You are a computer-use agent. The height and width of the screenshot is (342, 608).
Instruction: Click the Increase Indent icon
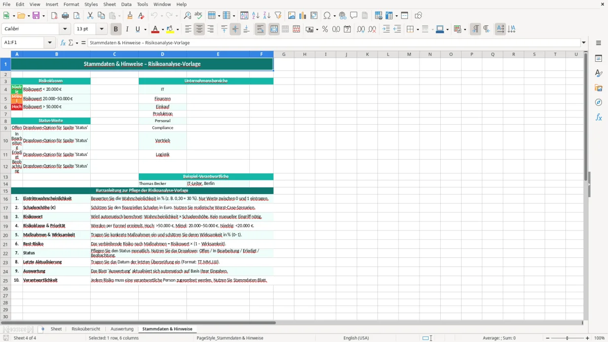[x=386, y=29]
